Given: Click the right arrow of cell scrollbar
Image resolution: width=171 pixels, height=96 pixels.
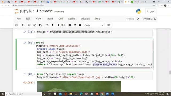Looking at the screenshot, I should 151,68.
